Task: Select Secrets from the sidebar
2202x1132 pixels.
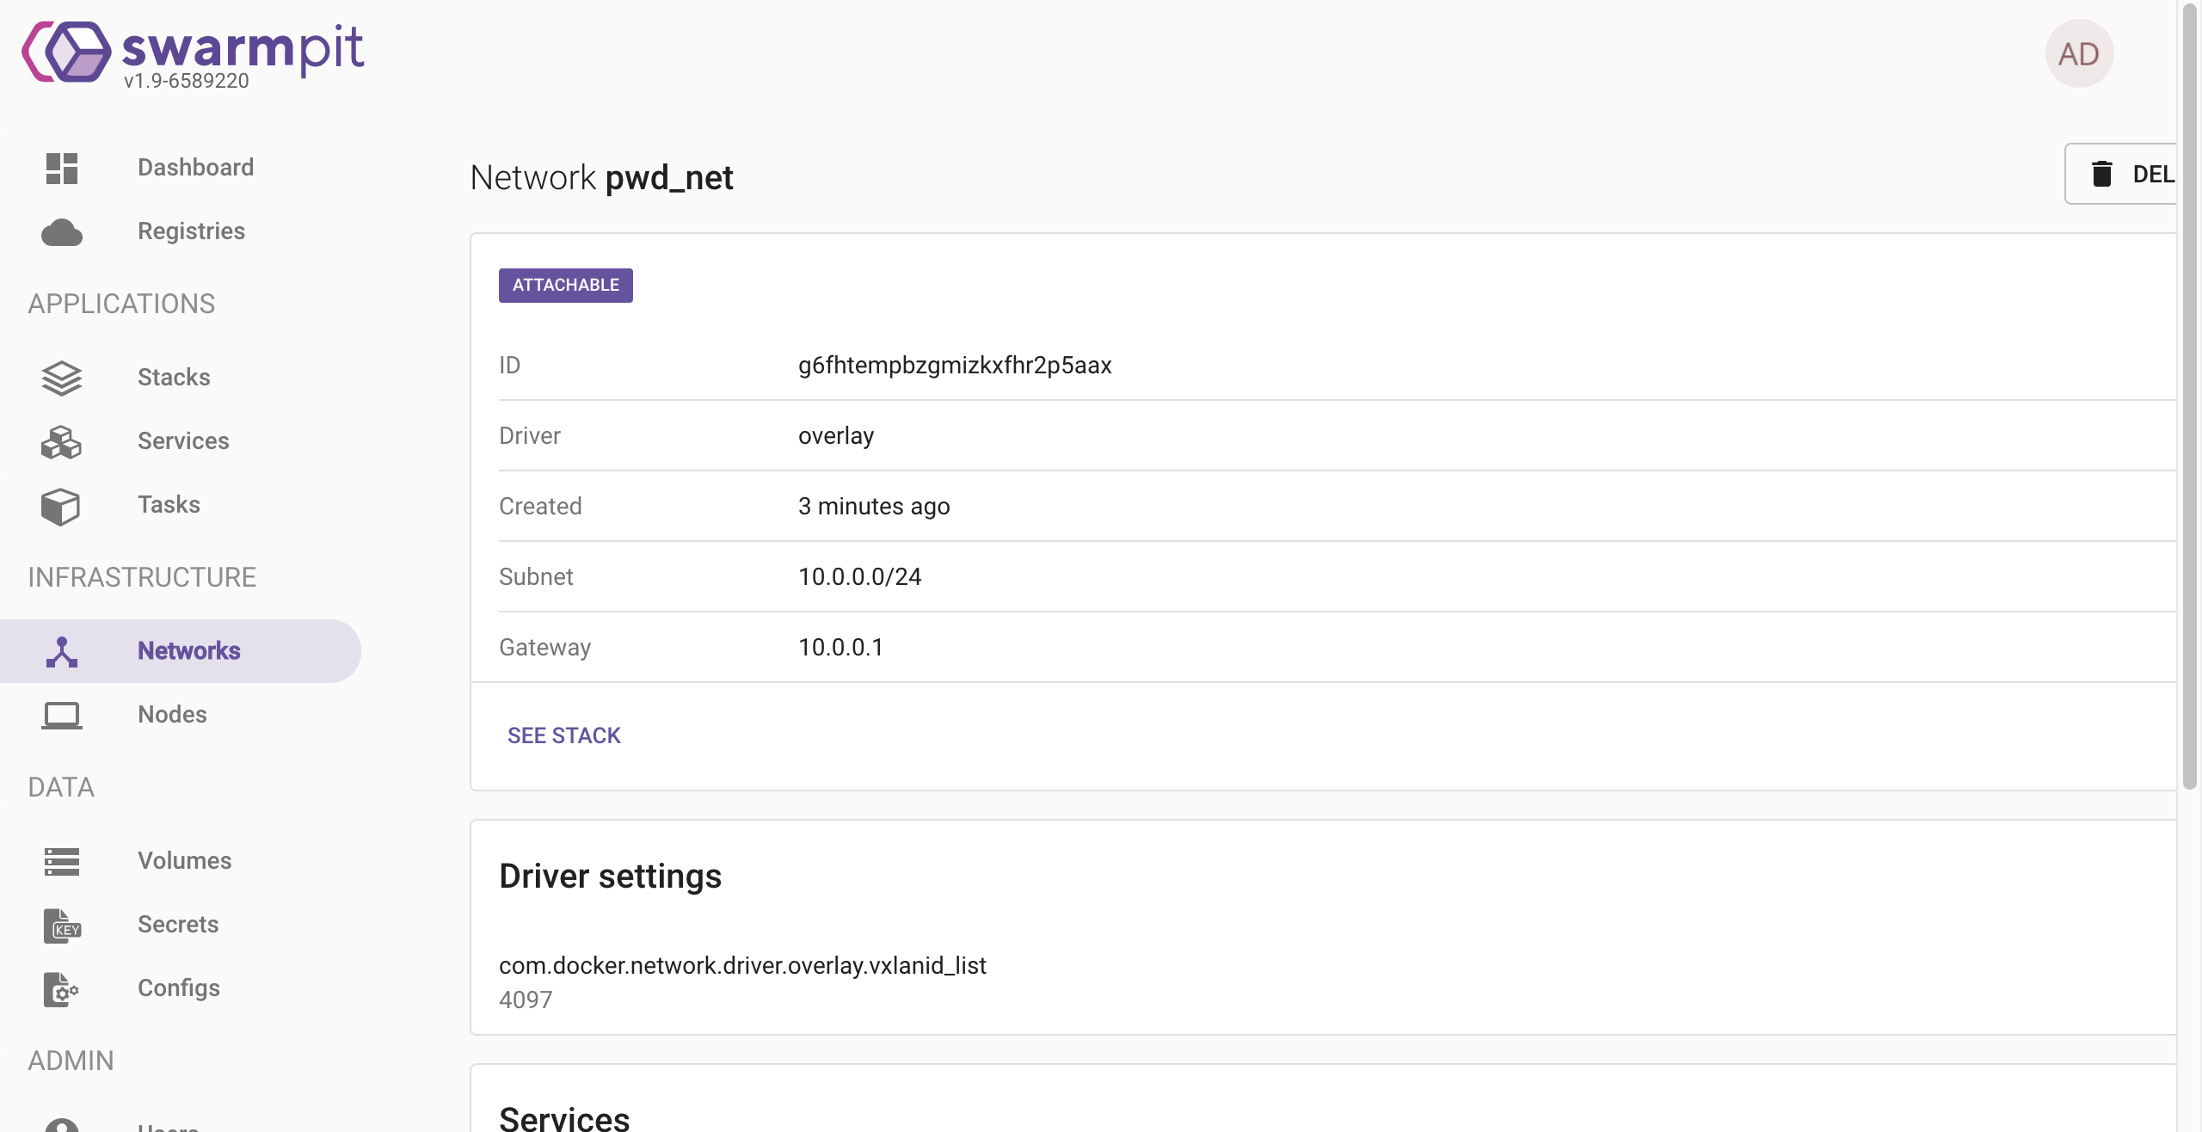Action: [x=178, y=925]
